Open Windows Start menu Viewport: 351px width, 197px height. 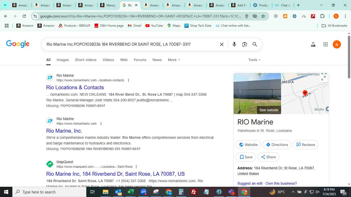(x=6, y=192)
